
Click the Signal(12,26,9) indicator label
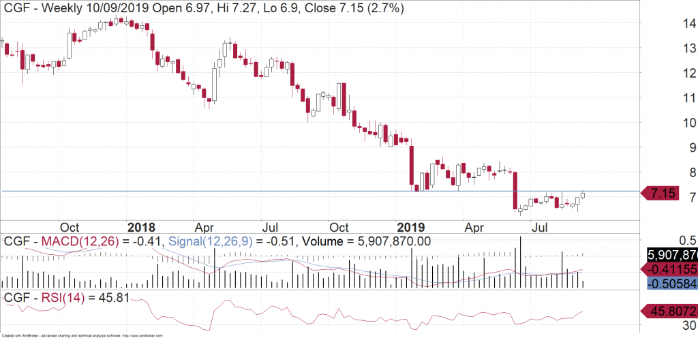click(207, 241)
